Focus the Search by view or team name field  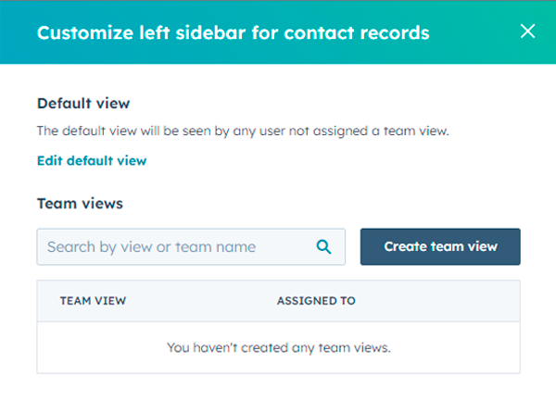(x=191, y=246)
